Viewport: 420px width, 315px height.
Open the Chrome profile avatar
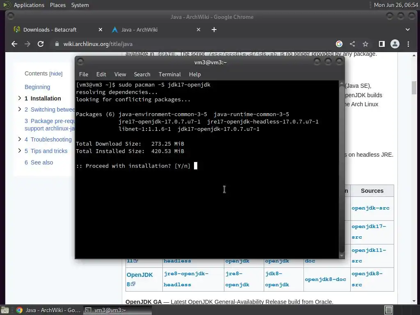(x=395, y=44)
